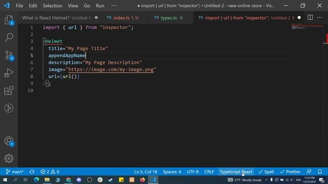Open the View menu
Screen dimensions: 328x184
(x=73, y=6)
